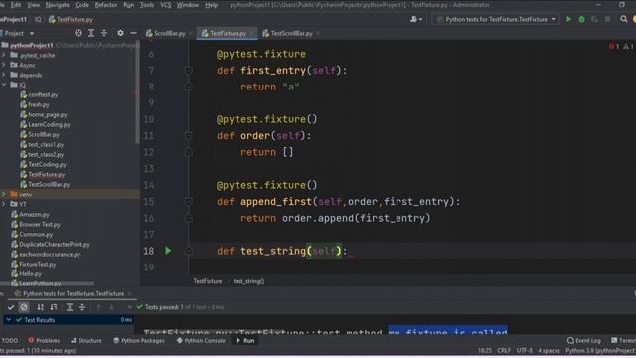Expand the venv folder
636x358 pixels.
[4, 194]
